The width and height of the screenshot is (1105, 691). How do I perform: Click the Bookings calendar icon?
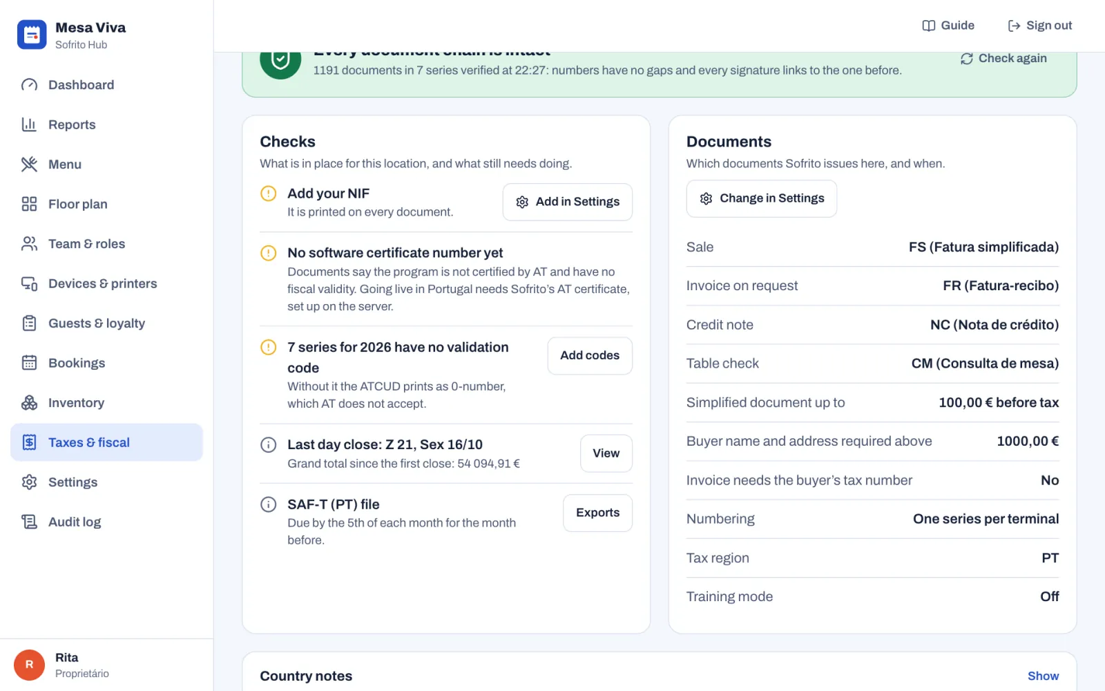click(x=29, y=363)
